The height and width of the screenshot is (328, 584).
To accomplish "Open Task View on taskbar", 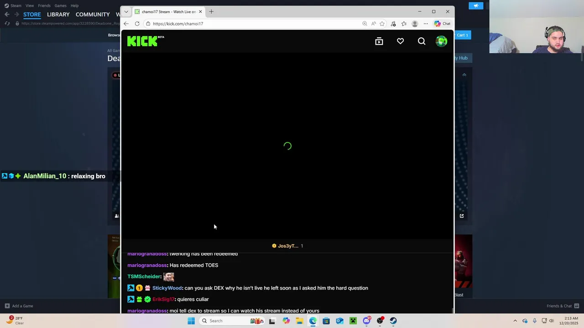I will 272,321.
